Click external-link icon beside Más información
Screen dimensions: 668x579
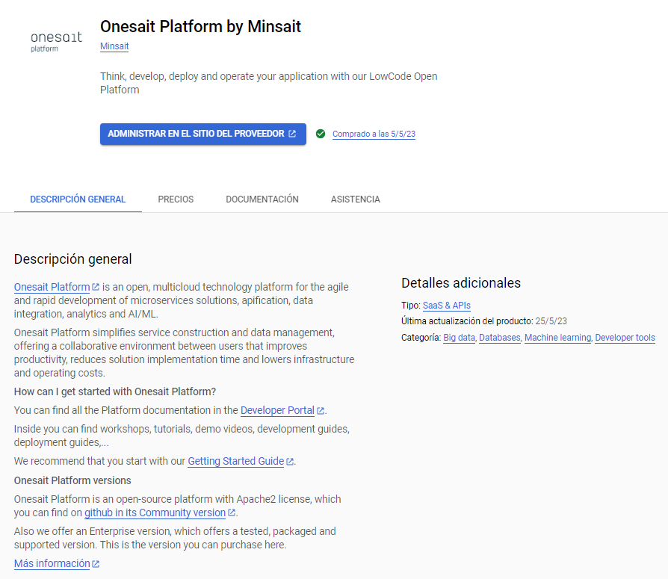(96, 563)
